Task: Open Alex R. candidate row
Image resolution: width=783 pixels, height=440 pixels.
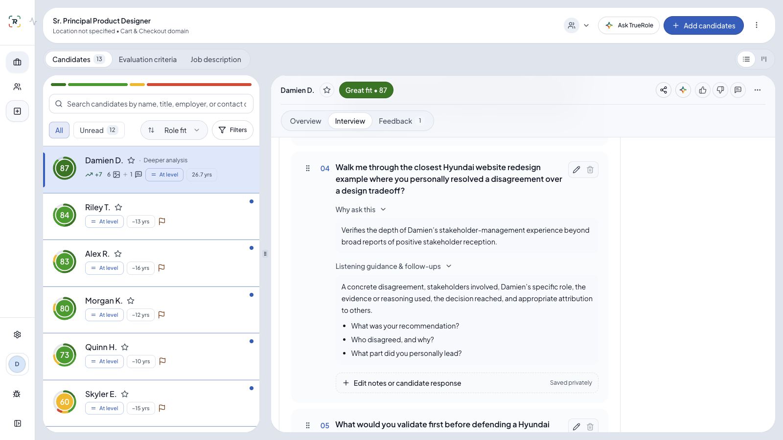Action: (x=151, y=263)
